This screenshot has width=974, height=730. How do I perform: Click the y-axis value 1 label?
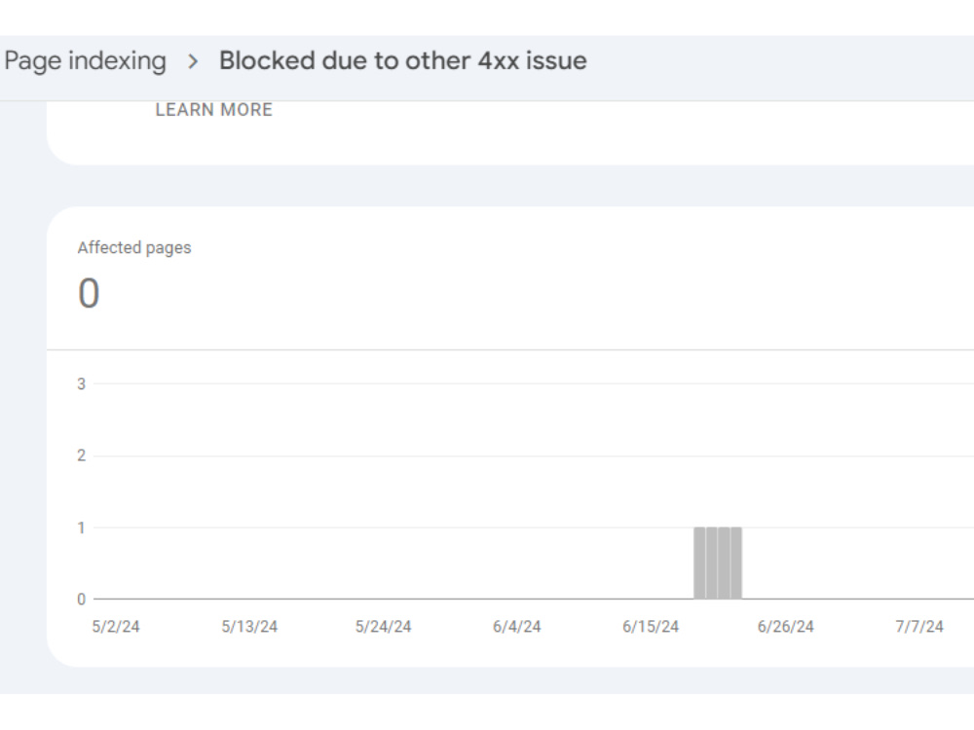click(82, 528)
